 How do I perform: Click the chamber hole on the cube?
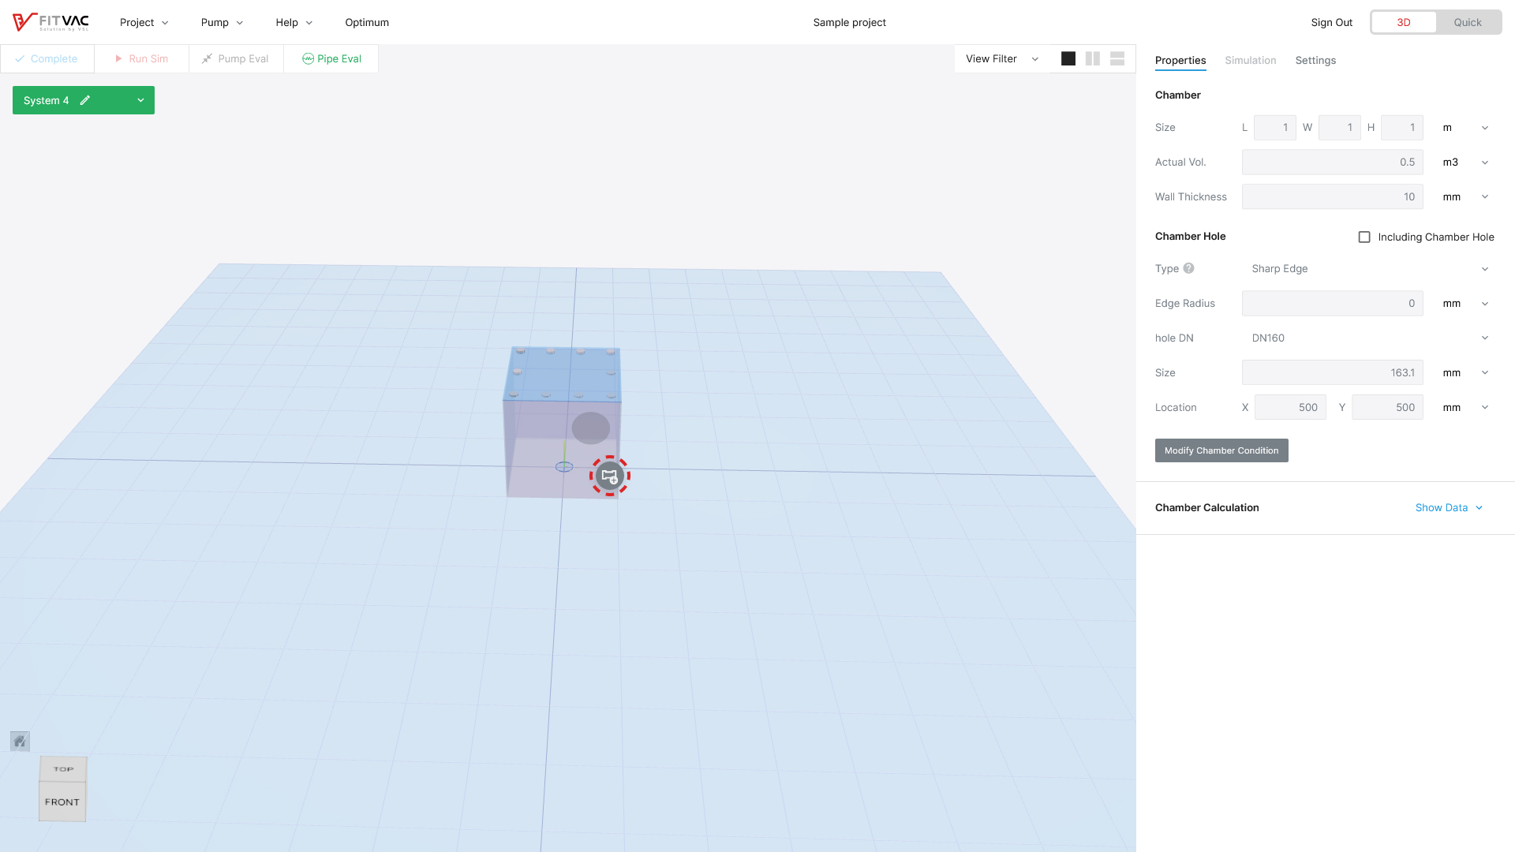tap(591, 428)
